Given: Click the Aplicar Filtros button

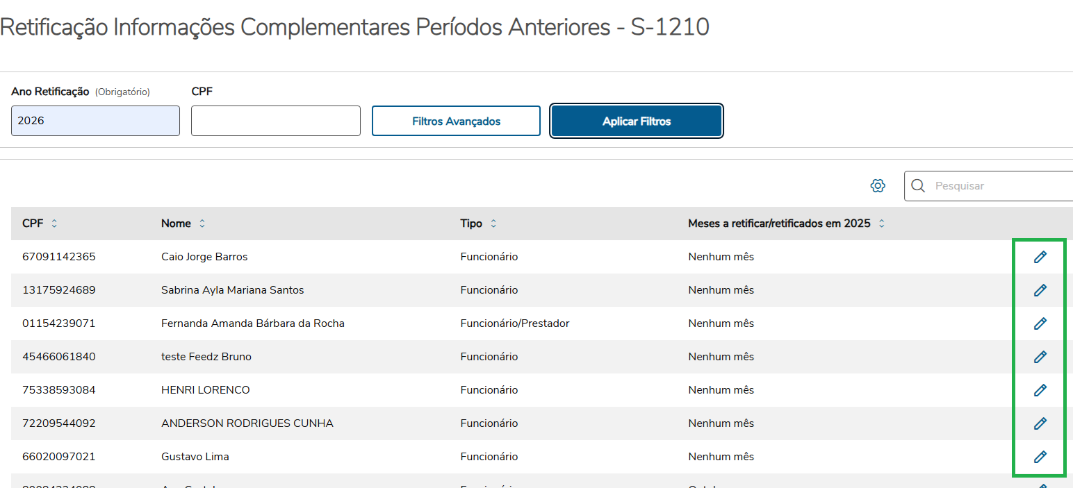Looking at the screenshot, I should tap(637, 121).
